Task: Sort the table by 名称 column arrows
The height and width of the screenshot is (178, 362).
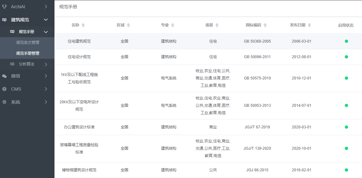Action: [83, 25]
